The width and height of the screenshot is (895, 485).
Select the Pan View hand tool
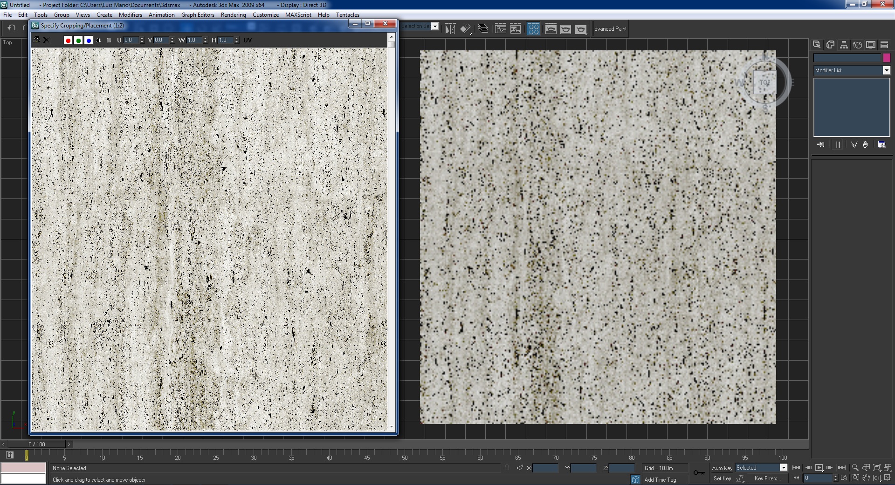coord(866,478)
